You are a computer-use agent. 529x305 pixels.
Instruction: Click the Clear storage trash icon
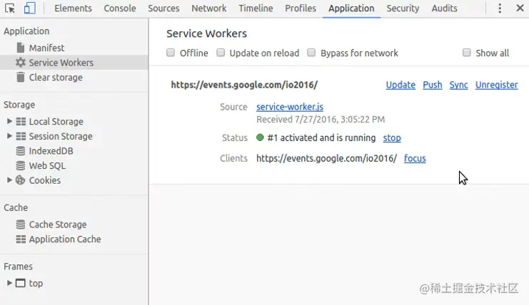[x=21, y=77]
